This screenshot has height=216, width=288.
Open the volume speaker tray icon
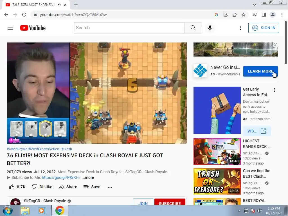click(260, 211)
